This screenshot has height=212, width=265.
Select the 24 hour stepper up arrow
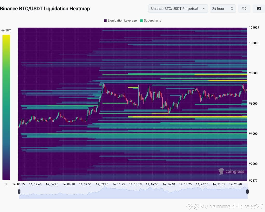click(232, 7)
